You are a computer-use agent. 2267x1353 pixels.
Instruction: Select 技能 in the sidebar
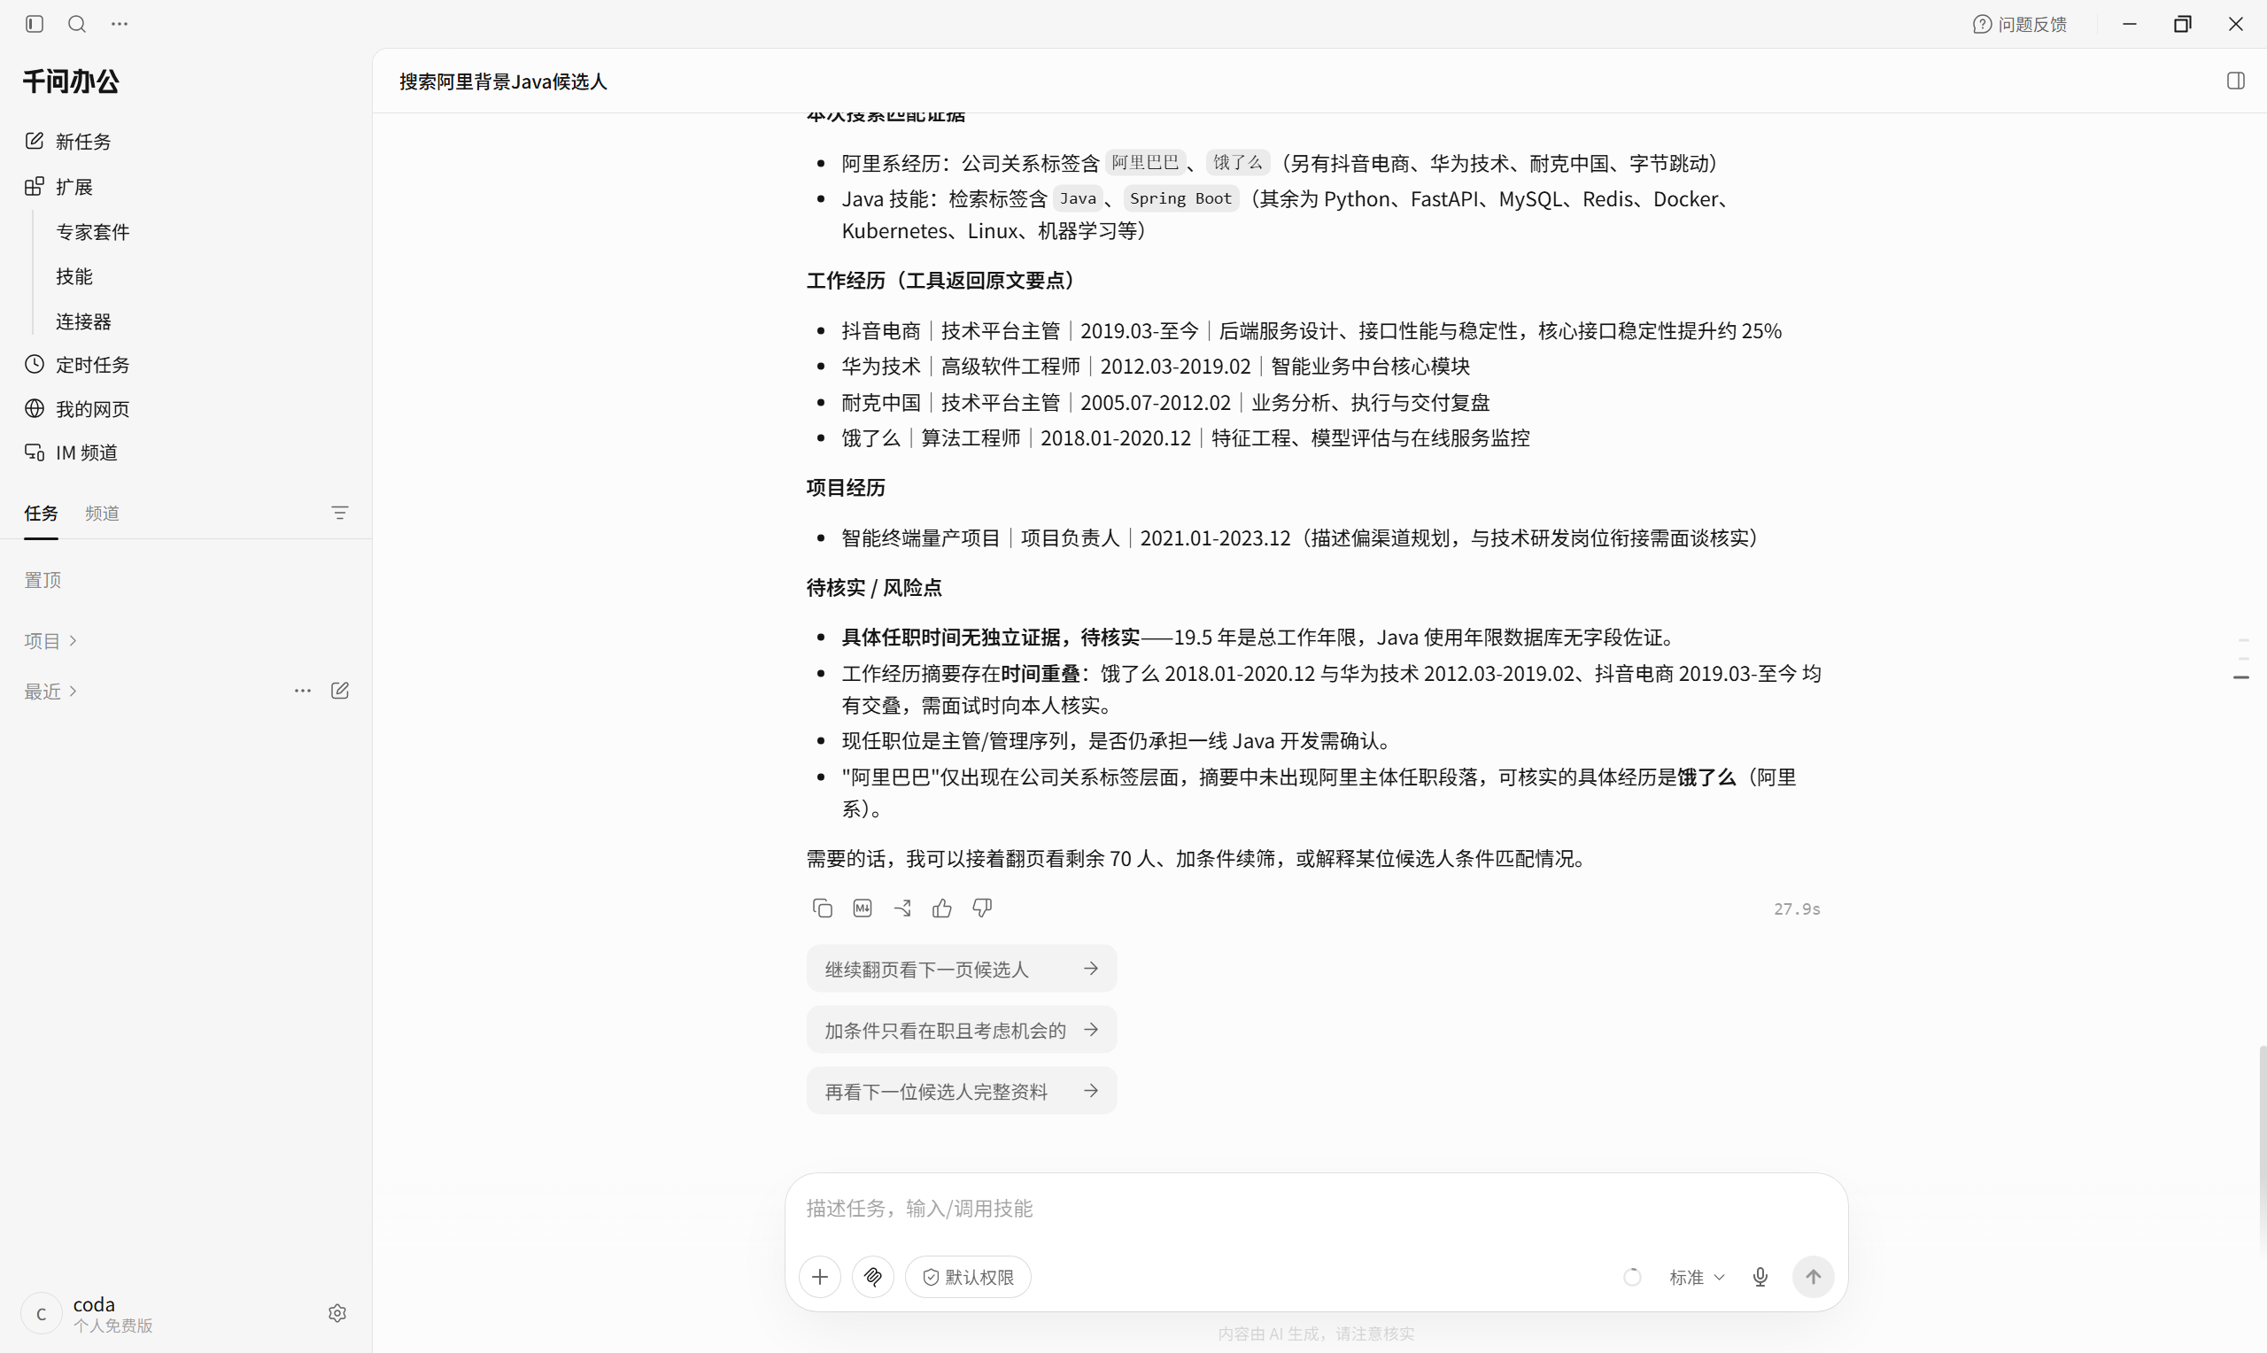[x=74, y=276]
